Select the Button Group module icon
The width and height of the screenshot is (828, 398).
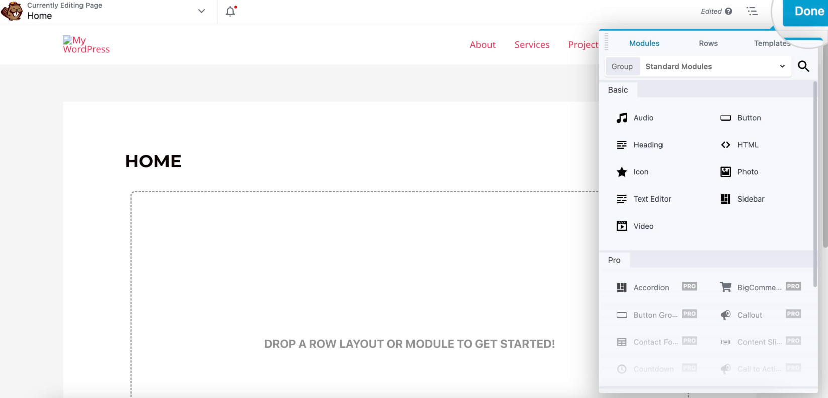pyautogui.click(x=622, y=315)
